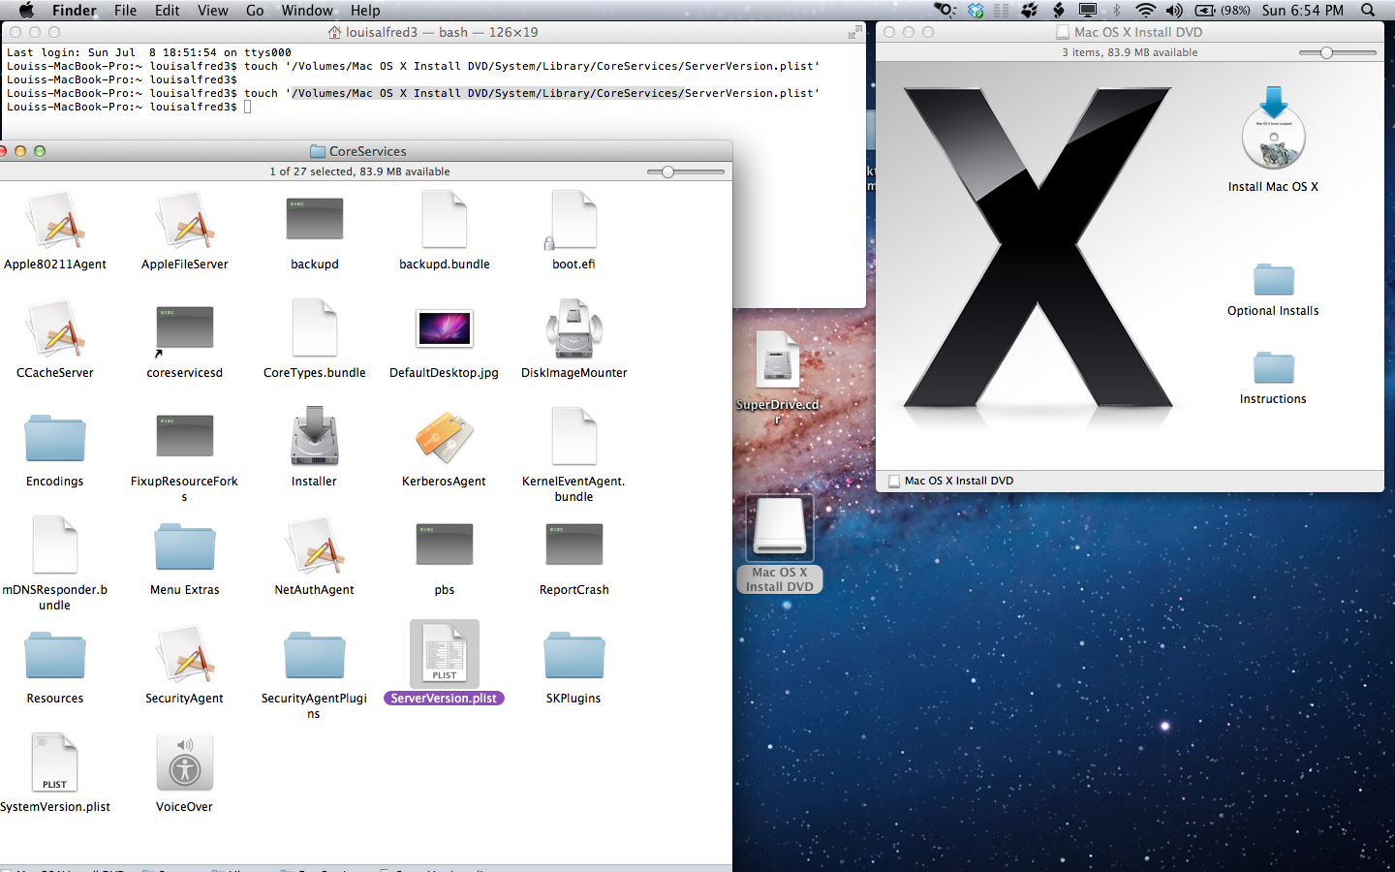Click '3 items, 83.9 MB available' status text
The width and height of the screenshot is (1395, 872).
(x=1130, y=52)
